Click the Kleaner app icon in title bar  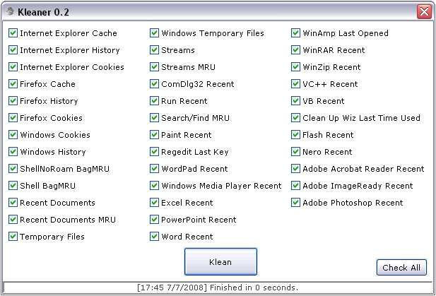click(10, 12)
